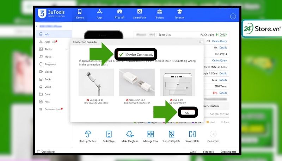
Task: Click the USB extension cable image
Action: click(137, 82)
